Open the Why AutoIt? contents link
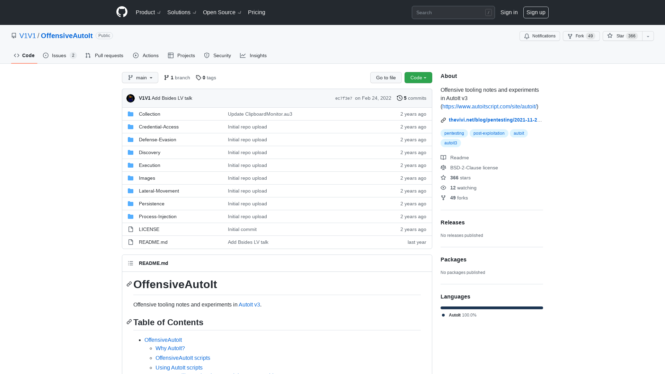This screenshot has height=374, width=665. tap(170, 348)
